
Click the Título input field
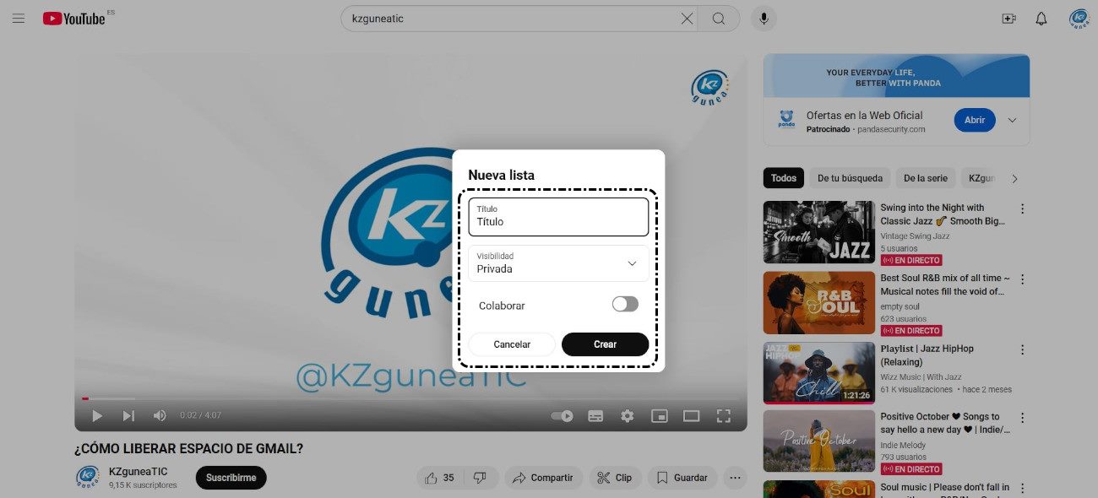click(558, 217)
